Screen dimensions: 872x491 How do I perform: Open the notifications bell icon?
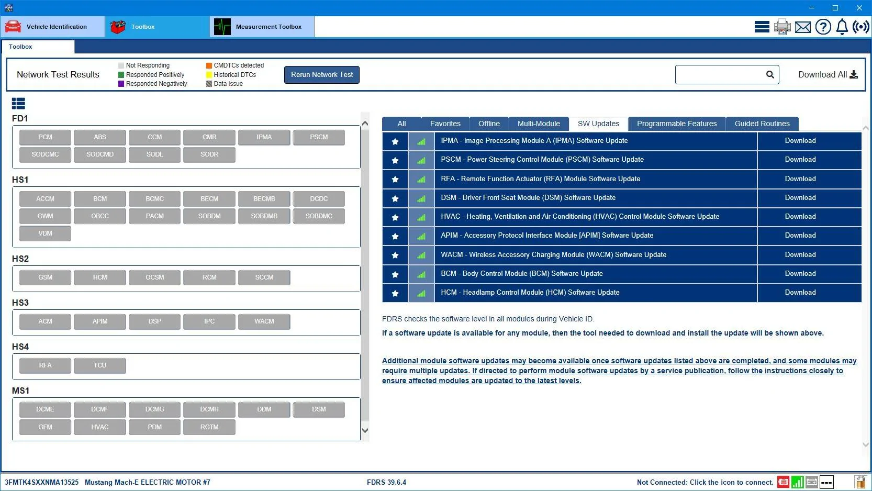tap(842, 27)
